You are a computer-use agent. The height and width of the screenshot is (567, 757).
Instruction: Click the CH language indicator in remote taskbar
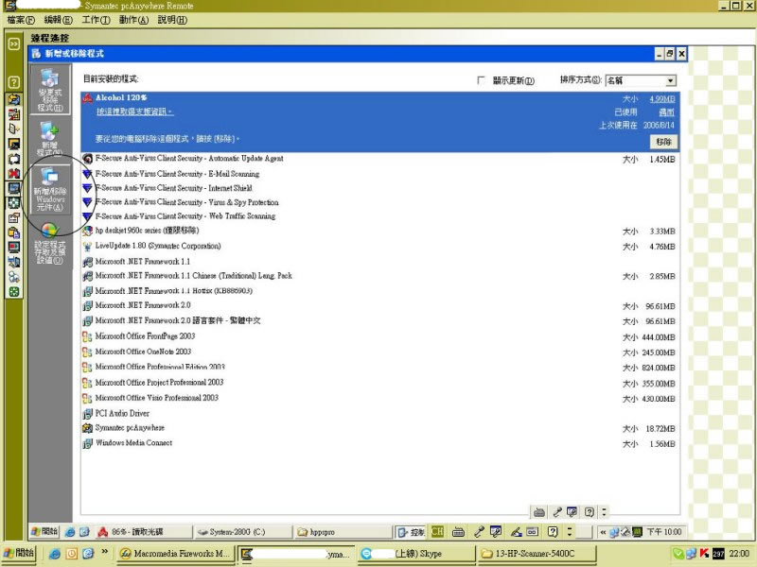click(x=437, y=532)
